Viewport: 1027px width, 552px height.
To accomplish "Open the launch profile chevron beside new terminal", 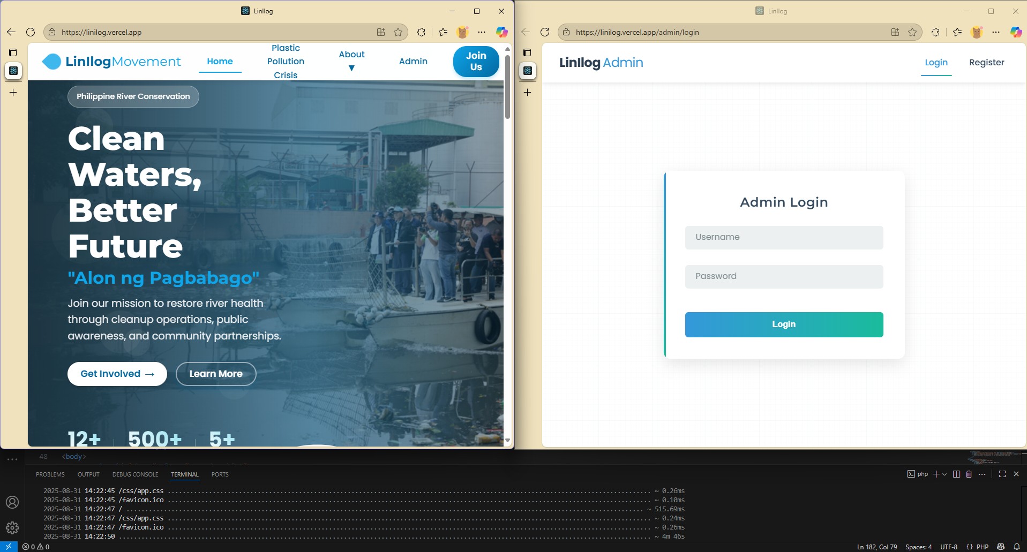I will 944,474.
